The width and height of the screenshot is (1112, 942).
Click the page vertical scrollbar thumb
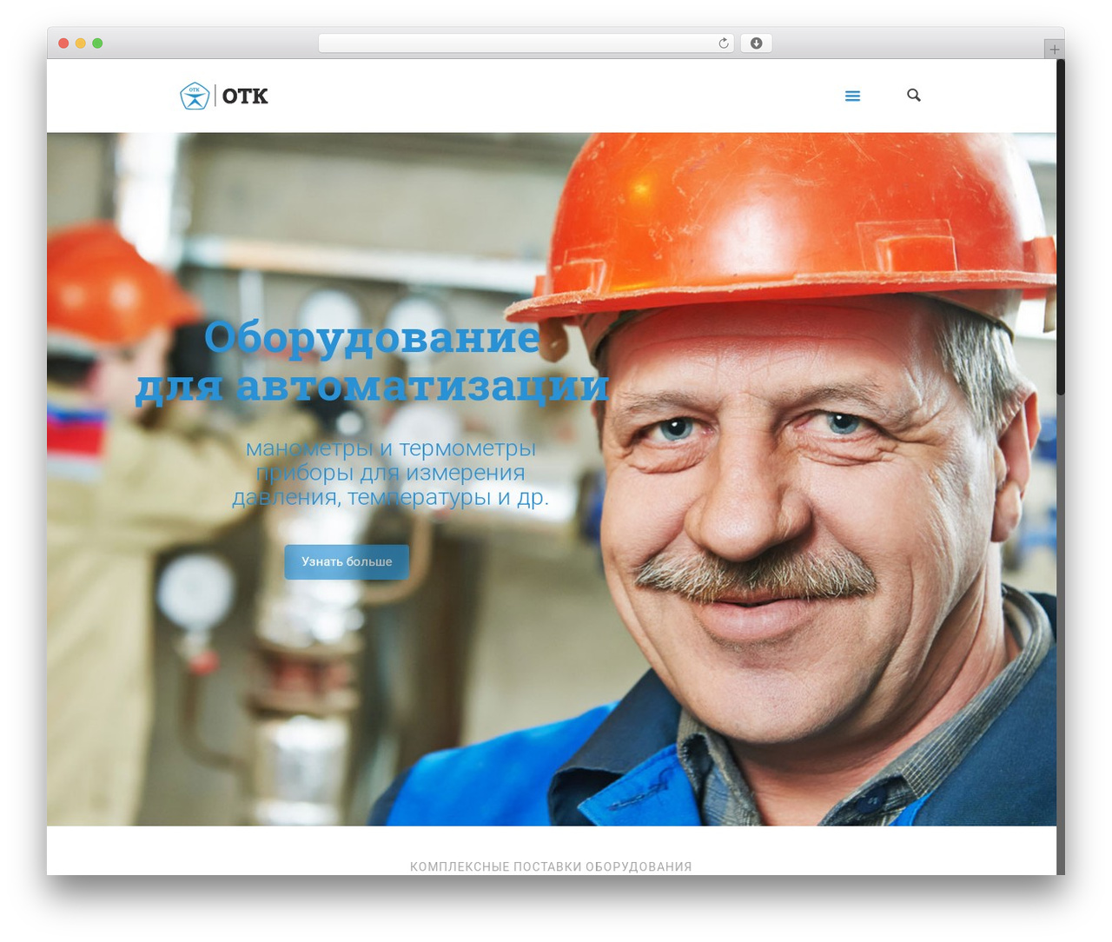1061,228
